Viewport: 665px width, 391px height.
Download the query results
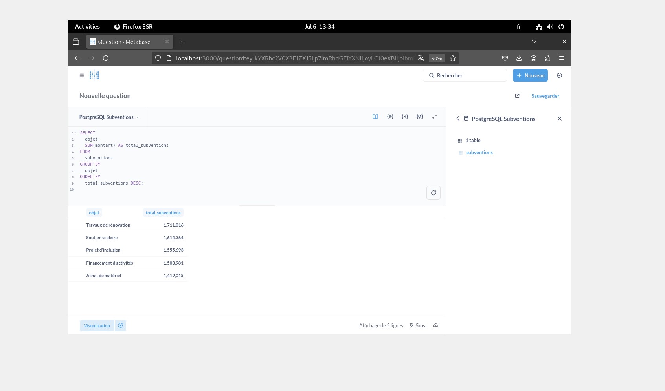(435, 326)
